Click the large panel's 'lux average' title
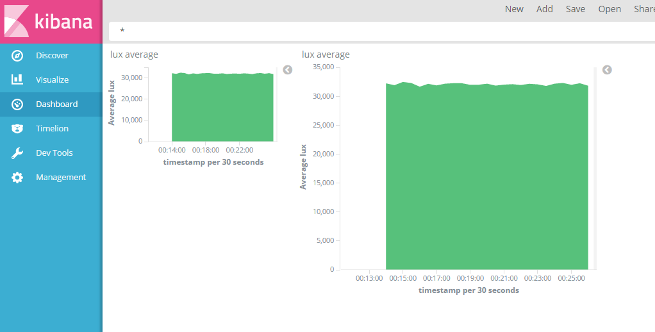 point(326,54)
